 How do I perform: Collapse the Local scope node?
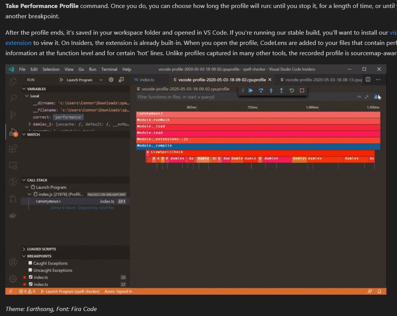pyautogui.click(x=27, y=96)
